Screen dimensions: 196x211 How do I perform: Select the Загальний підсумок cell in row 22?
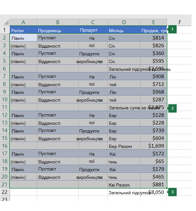pyautogui.click(x=124, y=192)
